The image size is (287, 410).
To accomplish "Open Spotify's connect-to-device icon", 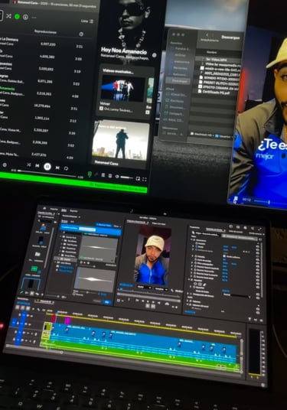I will 110,176.
